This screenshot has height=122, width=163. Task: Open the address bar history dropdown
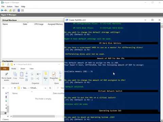click(46, 88)
